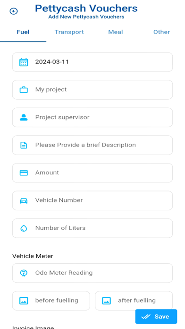Viewport: 185px width, 329px height.
Task: Focus the Amount input field
Action: pyautogui.click(x=92, y=173)
